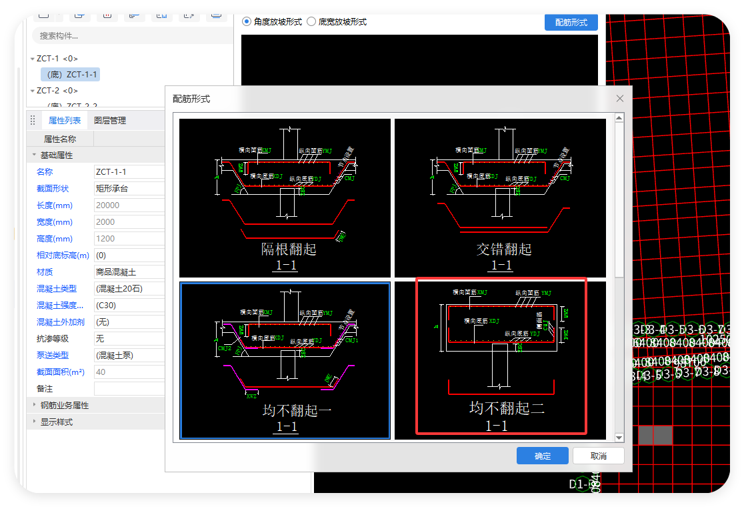Click the 相对底标高 value (0)

(129, 256)
